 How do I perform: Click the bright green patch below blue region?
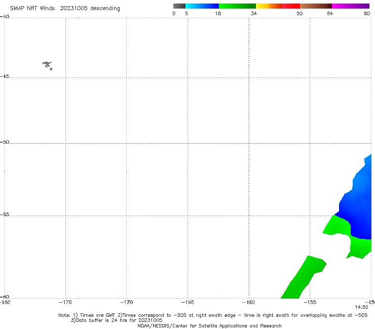(361, 248)
